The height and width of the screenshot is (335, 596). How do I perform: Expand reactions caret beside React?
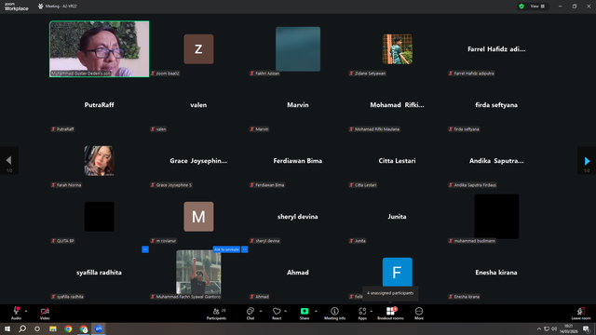[x=286, y=311]
